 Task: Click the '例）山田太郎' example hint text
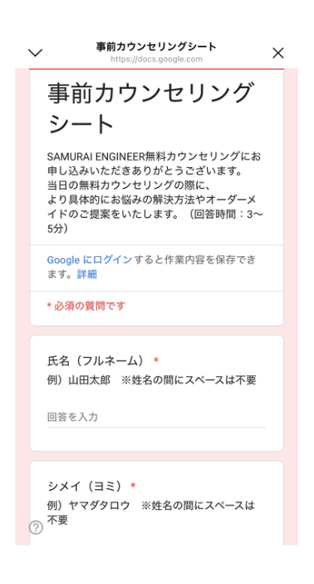[78, 380]
